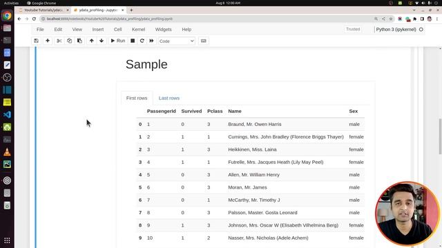Select name cell Braund, Mr. Owen Harris
This screenshot has height=248, width=442.
click(x=255, y=124)
